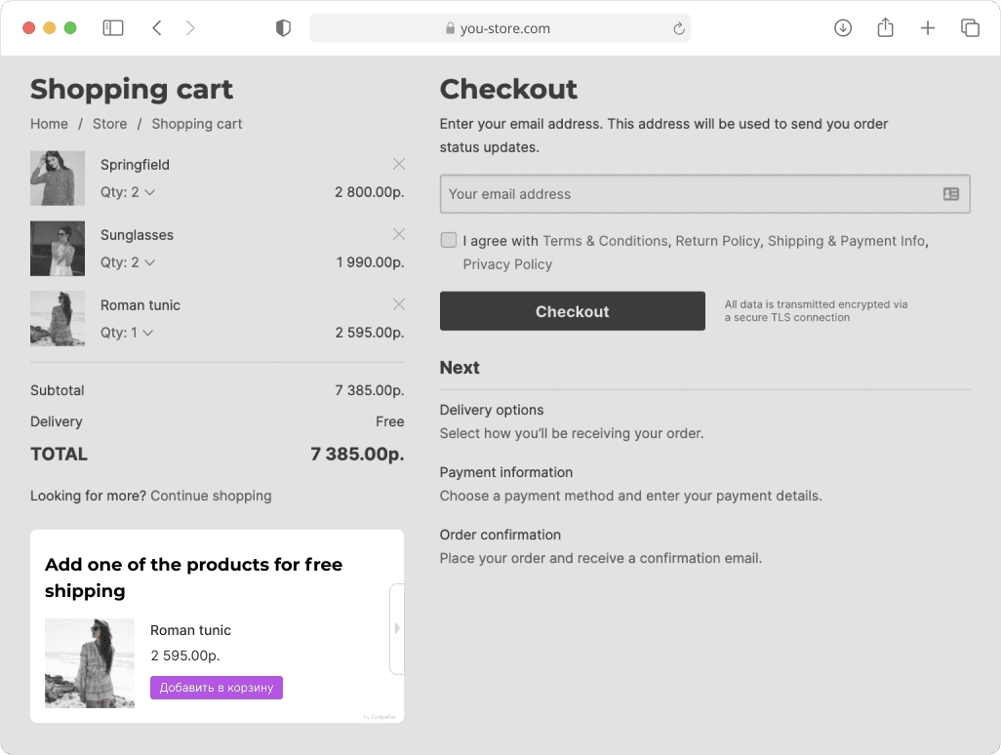
Task: Remove Springfield from the cart
Action: (x=398, y=164)
